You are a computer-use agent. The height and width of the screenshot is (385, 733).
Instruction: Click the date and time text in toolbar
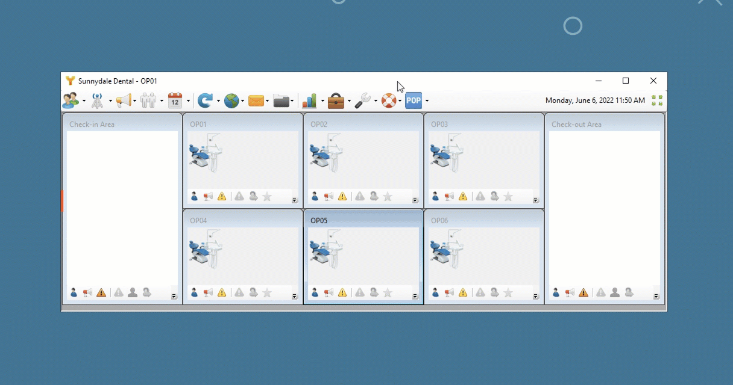595,100
